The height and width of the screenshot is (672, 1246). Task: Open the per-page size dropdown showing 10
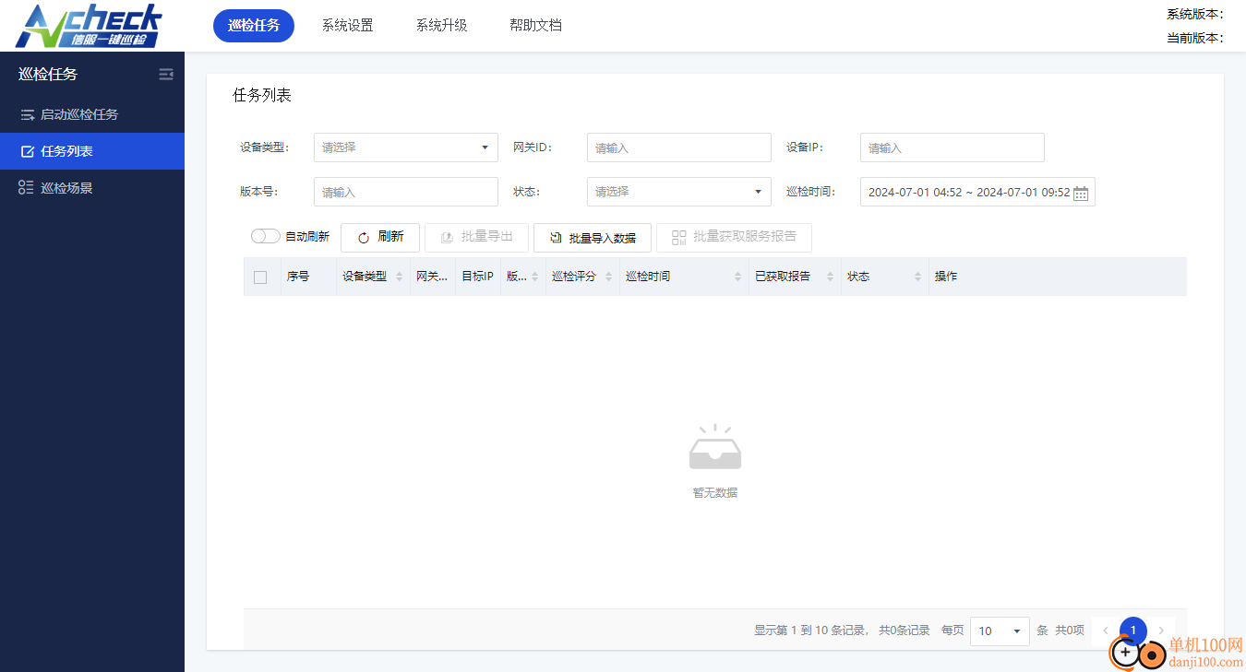coord(1000,631)
